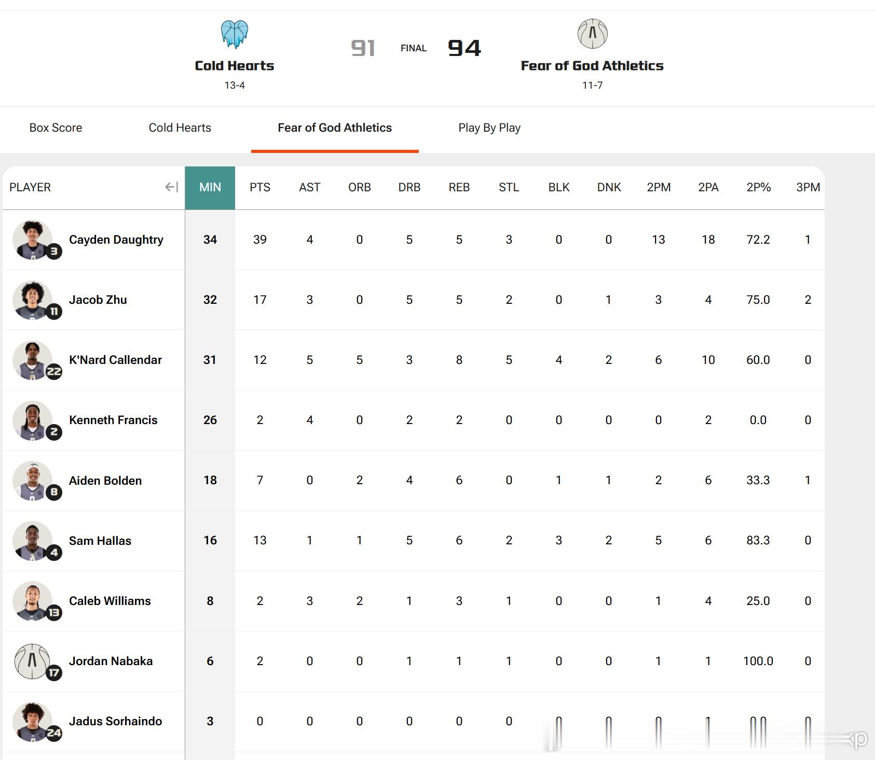Sort by the 2PM column header

[659, 187]
